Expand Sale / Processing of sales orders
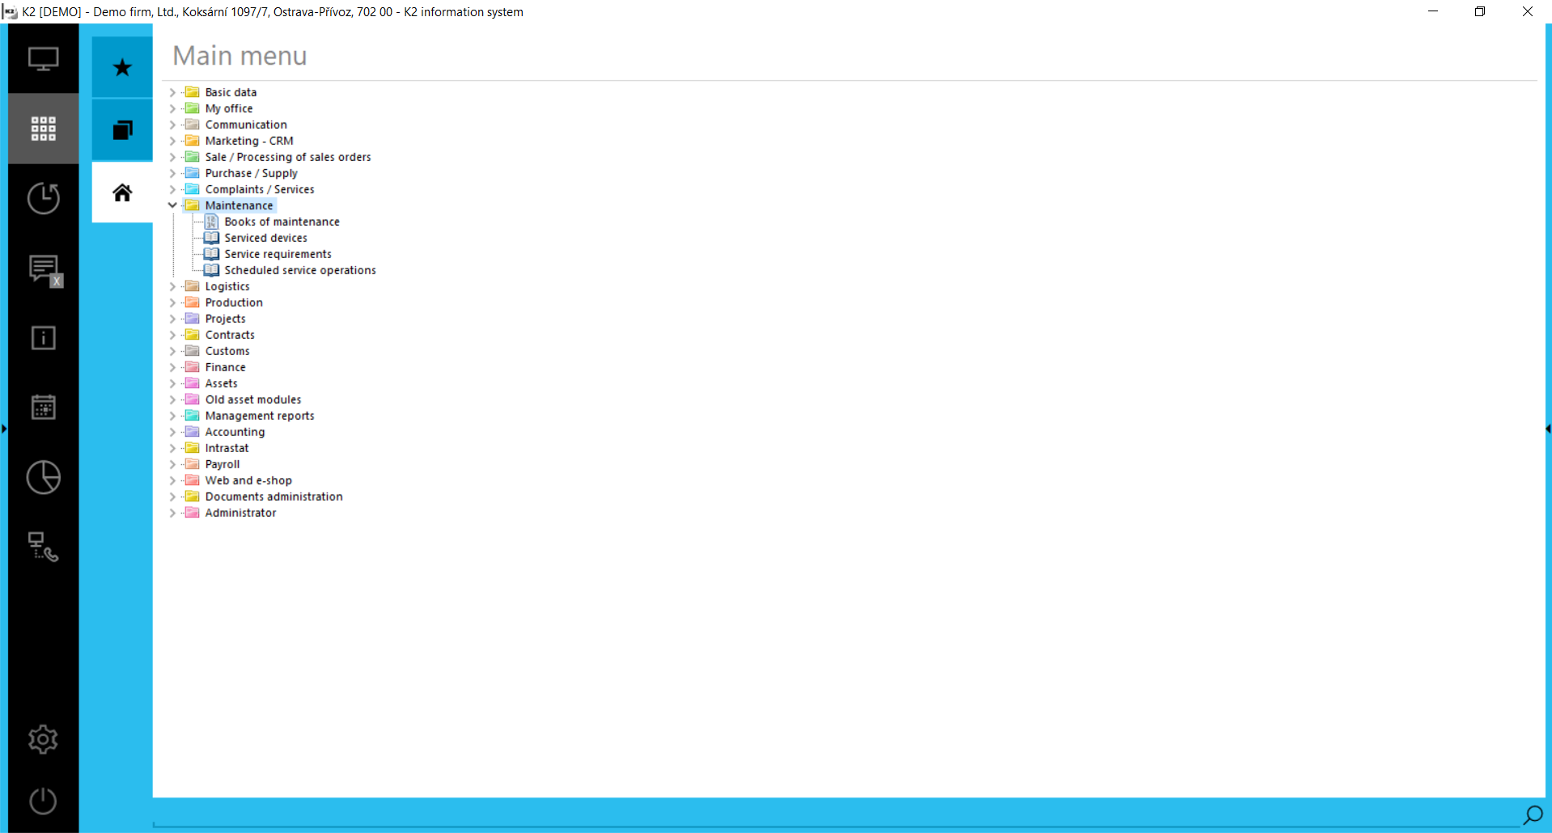1552x833 pixels. tap(172, 157)
